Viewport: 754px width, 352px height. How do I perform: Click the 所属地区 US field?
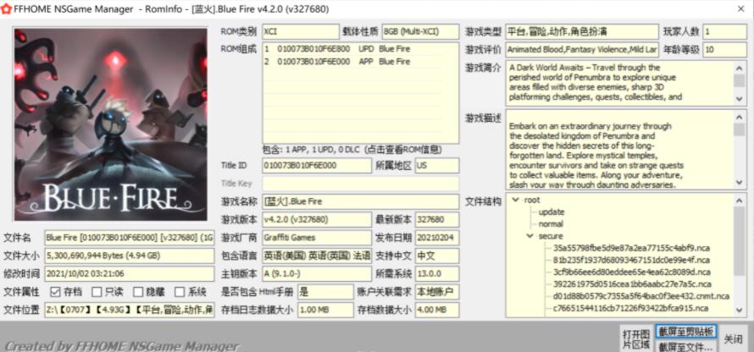pos(437,166)
